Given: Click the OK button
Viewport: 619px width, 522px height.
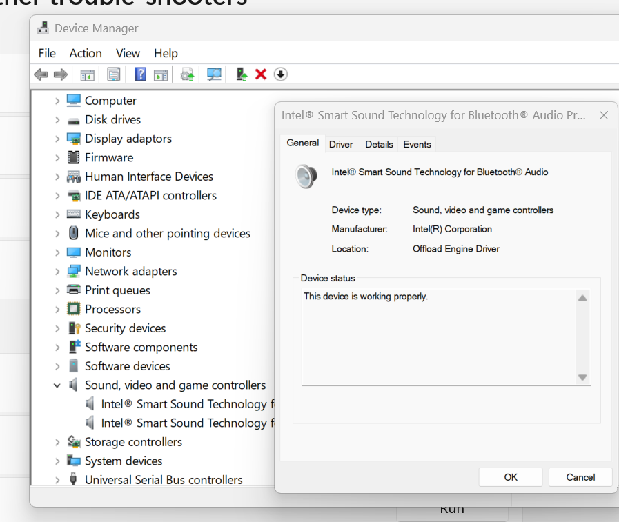Looking at the screenshot, I should coord(511,477).
